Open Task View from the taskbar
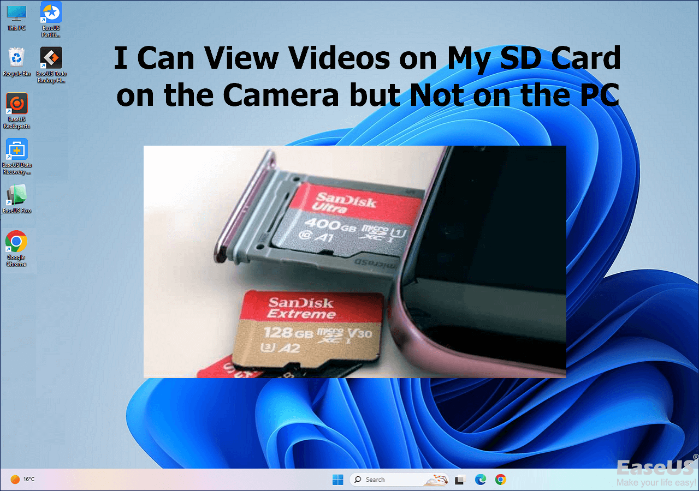This screenshot has width=699, height=491. [460, 480]
